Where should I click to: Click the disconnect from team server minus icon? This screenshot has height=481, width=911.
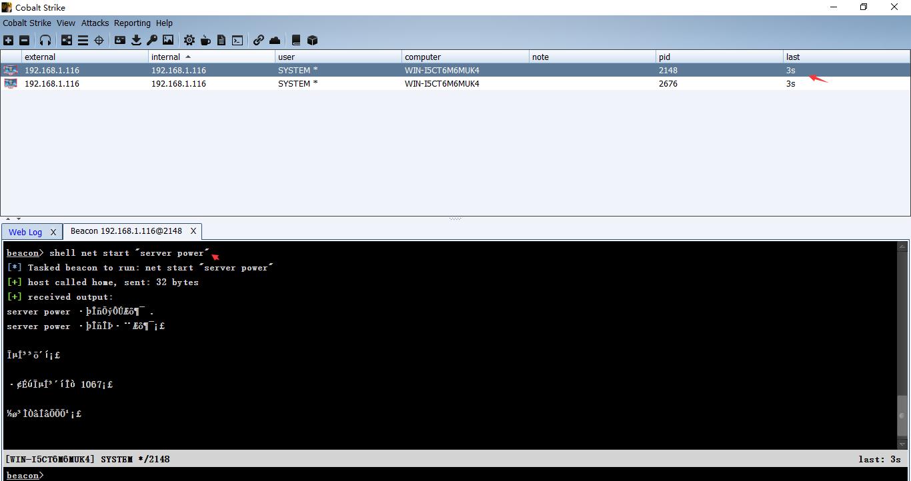point(24,40)
